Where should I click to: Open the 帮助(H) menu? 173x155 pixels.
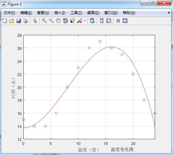(129, 13)
